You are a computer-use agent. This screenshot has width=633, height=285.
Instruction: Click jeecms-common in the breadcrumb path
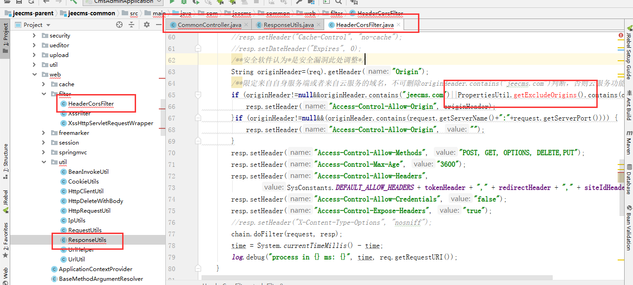pyautogui.click(x=91, y=13)
